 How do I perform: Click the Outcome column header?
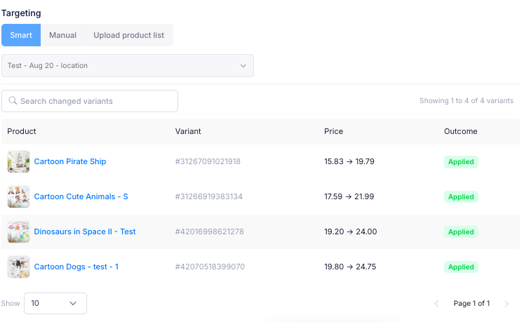coord(460,131)
